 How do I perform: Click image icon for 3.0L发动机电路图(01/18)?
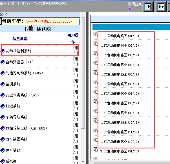pyautogui.click(x=96, y=149)
